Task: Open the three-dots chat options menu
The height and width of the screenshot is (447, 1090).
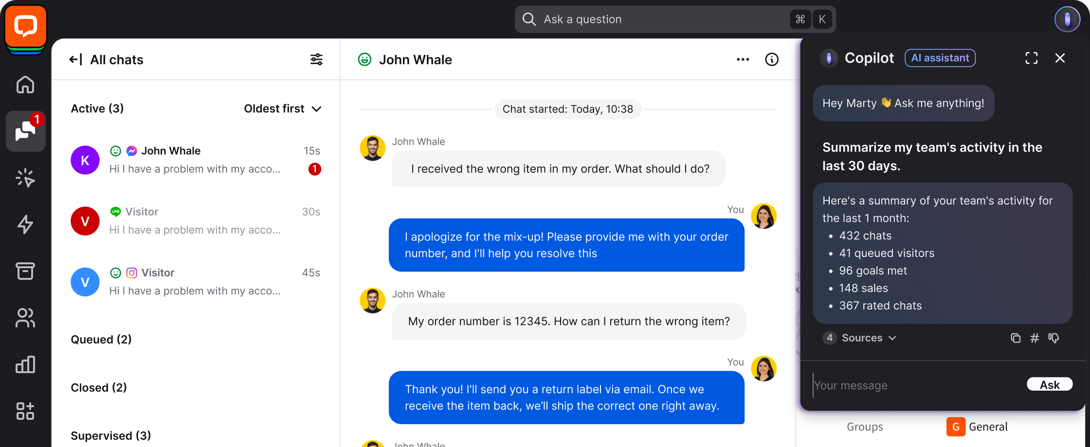Action: tap(743, 59)
